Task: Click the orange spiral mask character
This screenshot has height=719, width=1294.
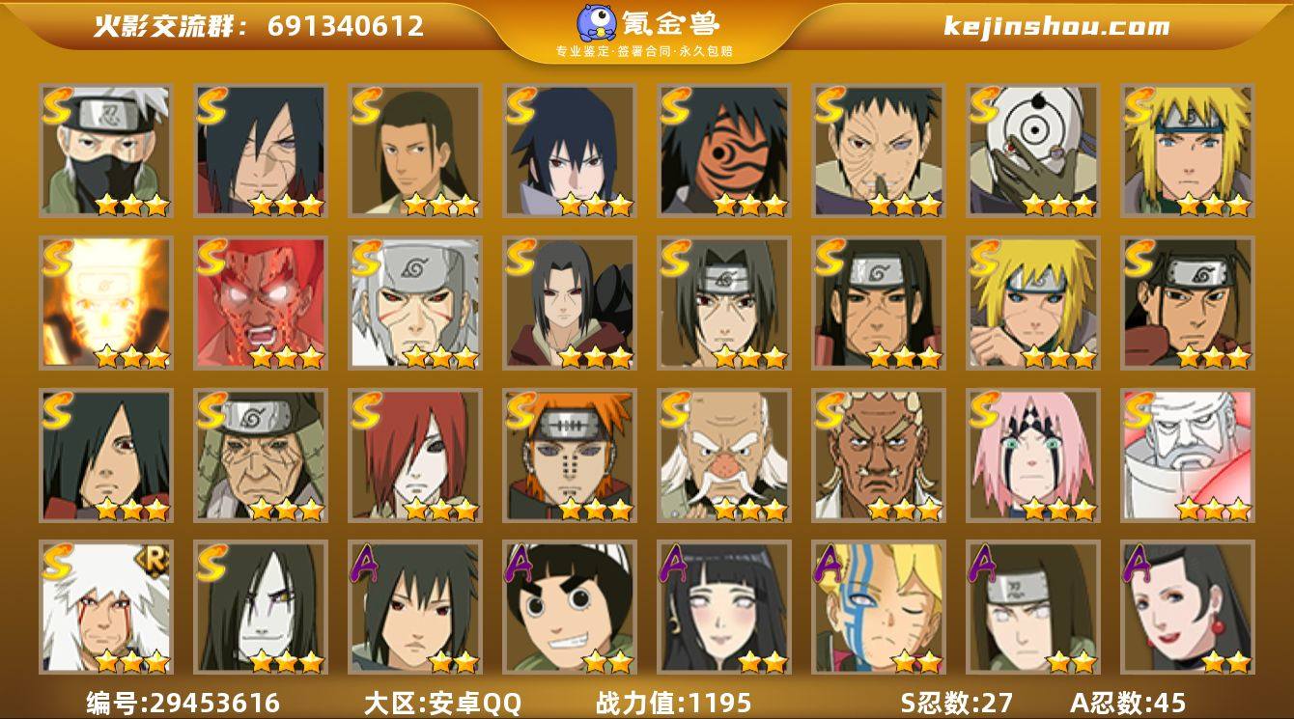Action: [x=724, y=151]
